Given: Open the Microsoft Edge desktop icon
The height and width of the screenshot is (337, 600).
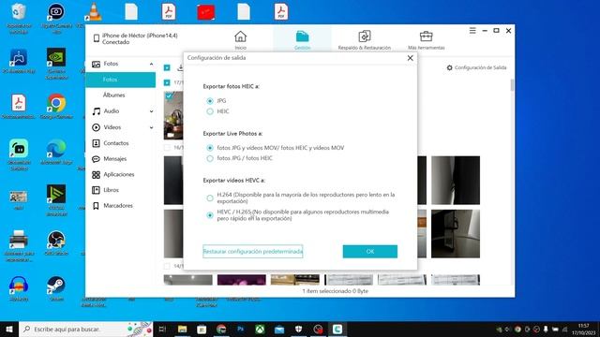Looking at the screenshot, I should (x=56, y=152).
